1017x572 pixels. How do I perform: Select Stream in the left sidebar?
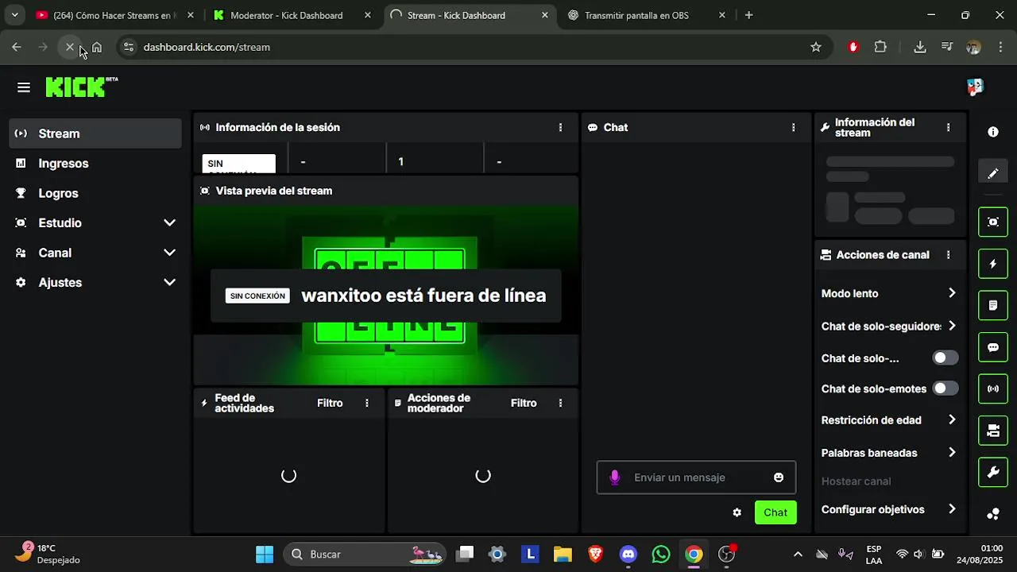click(96, 133)
